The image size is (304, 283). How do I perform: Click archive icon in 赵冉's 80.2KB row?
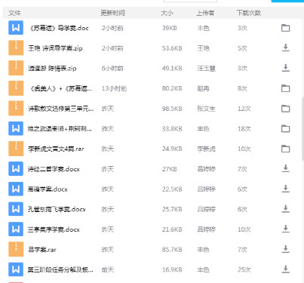coord(16,88)
